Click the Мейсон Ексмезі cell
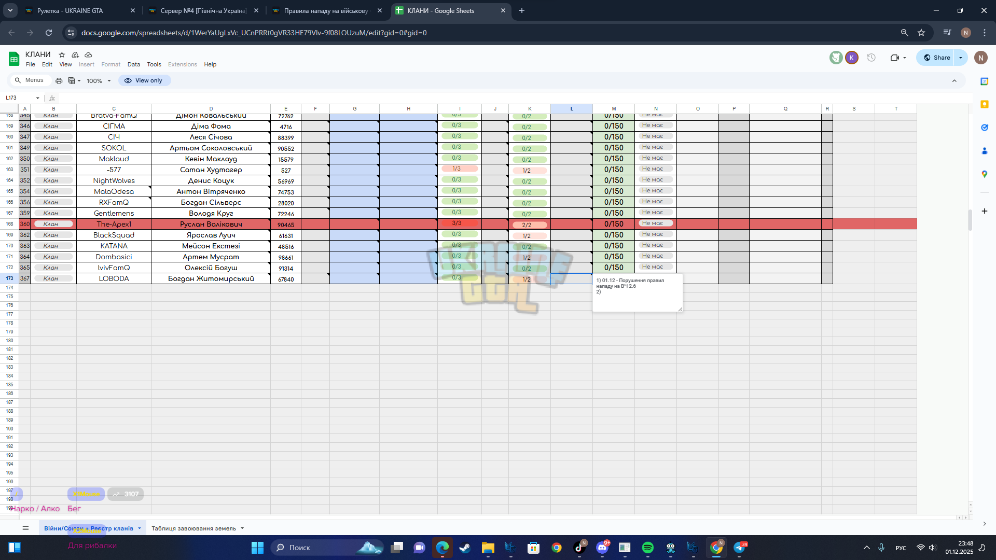The image size is (996, 560). 211,246
